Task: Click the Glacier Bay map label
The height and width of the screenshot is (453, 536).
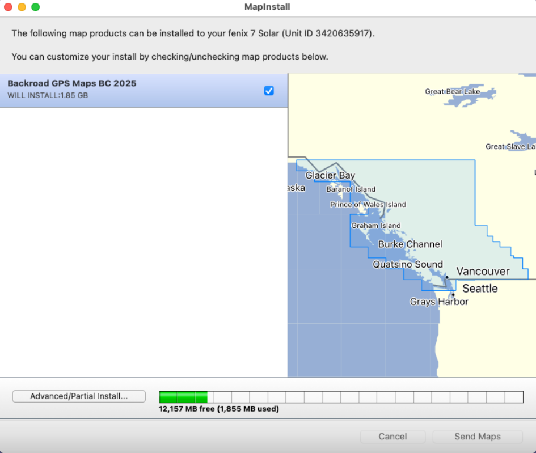Action: click(330, 176)
